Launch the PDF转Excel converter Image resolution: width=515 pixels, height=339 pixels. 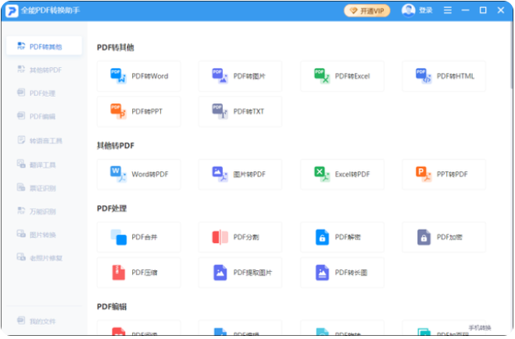coord(342,77)
